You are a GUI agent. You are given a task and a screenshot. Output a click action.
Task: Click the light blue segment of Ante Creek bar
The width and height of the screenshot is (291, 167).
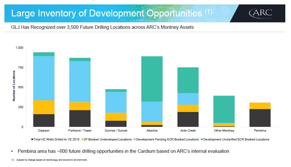pyautogui.click(x=188, y=99)
